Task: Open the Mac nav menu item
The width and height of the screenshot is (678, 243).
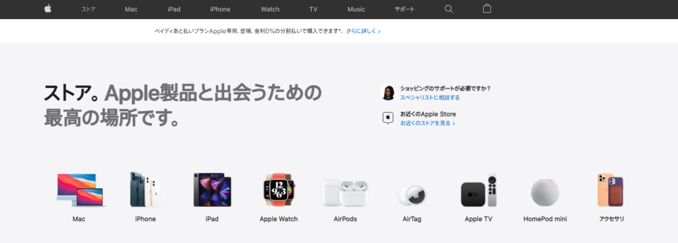Action: [131, 9]
